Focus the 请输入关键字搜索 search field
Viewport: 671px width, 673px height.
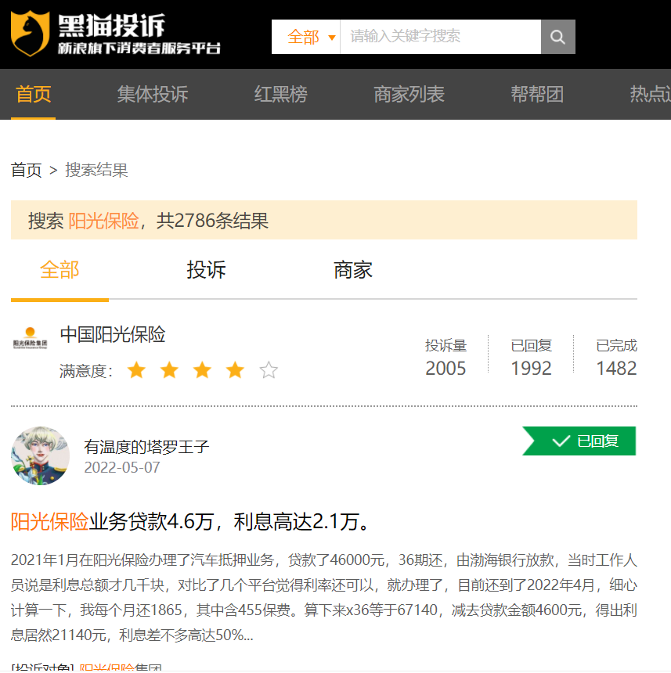click(441, 37)
